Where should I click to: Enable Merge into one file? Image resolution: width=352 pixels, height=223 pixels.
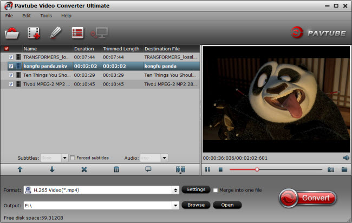[216, 190]
